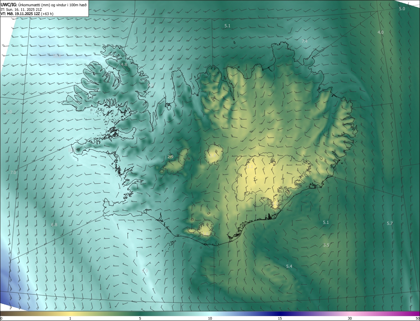Click the 5.0 value label

click(x=402, y=9)
